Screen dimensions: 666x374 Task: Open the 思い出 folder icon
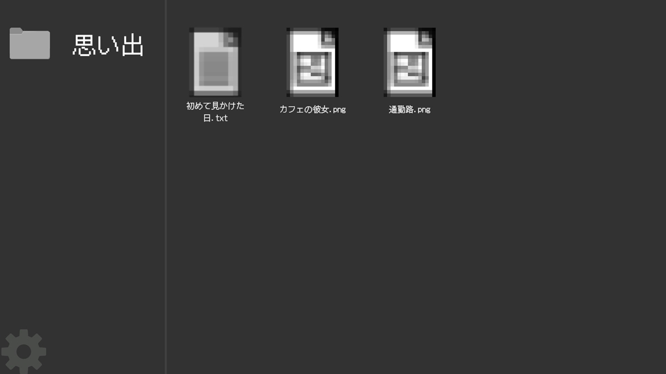30,43
